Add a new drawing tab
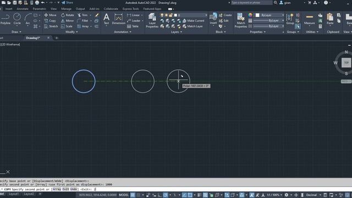Viewport: 352px width, 198px height. pyautogui.click(x=56, y=38)
